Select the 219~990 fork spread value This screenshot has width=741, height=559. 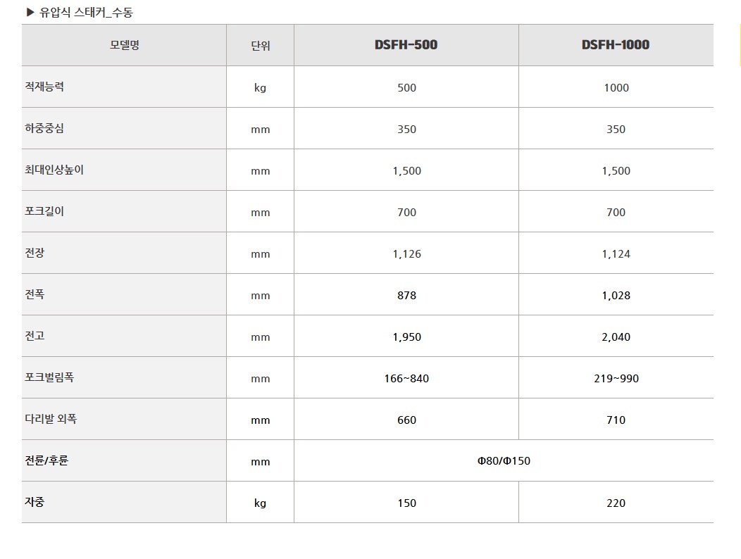coord(616,379)
